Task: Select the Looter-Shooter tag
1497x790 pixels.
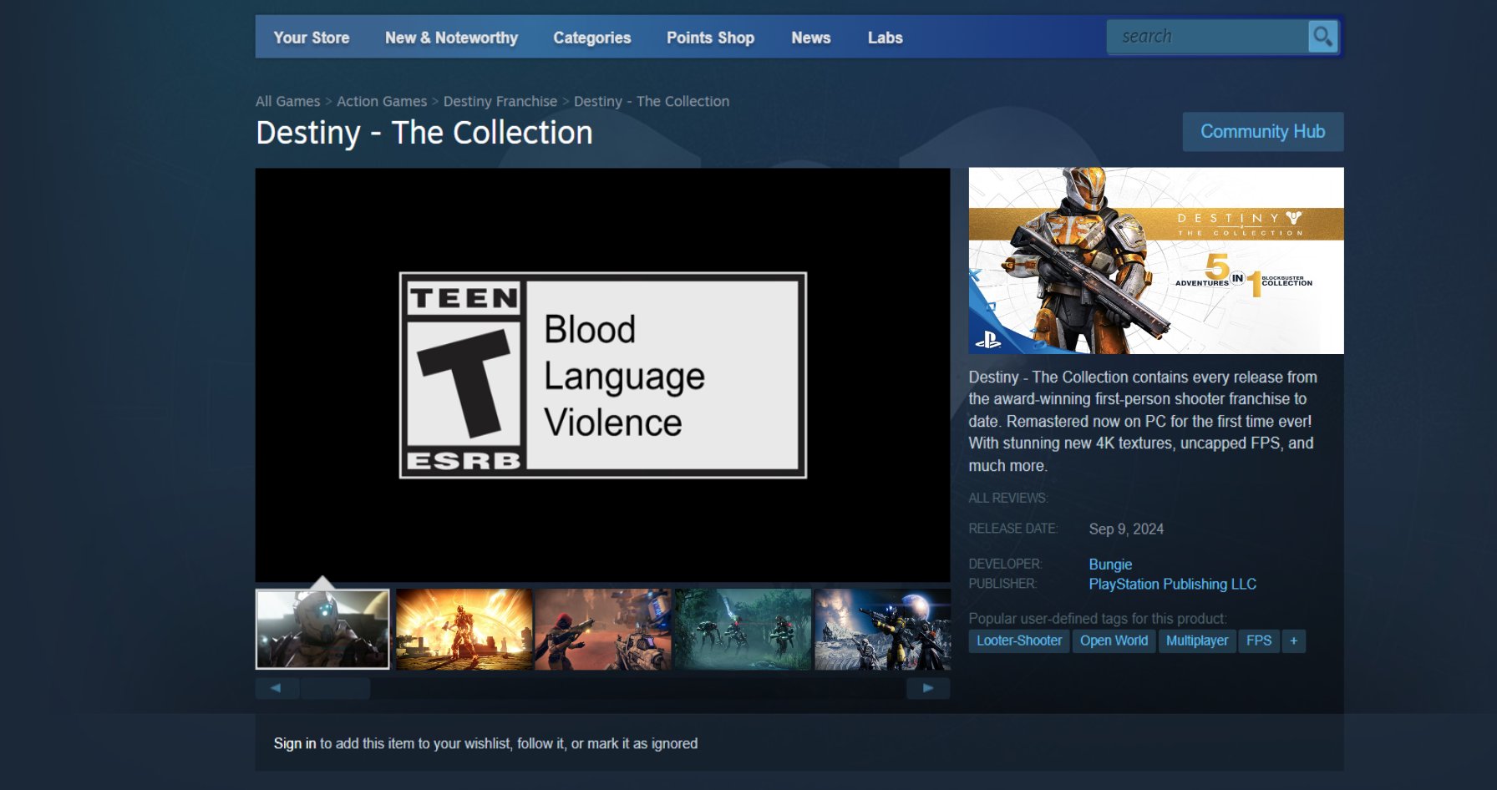Action: (1019, 641)
